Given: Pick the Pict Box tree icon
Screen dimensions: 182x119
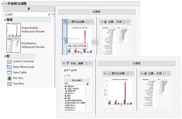Looking at the screenshot, I should [9, 78].
